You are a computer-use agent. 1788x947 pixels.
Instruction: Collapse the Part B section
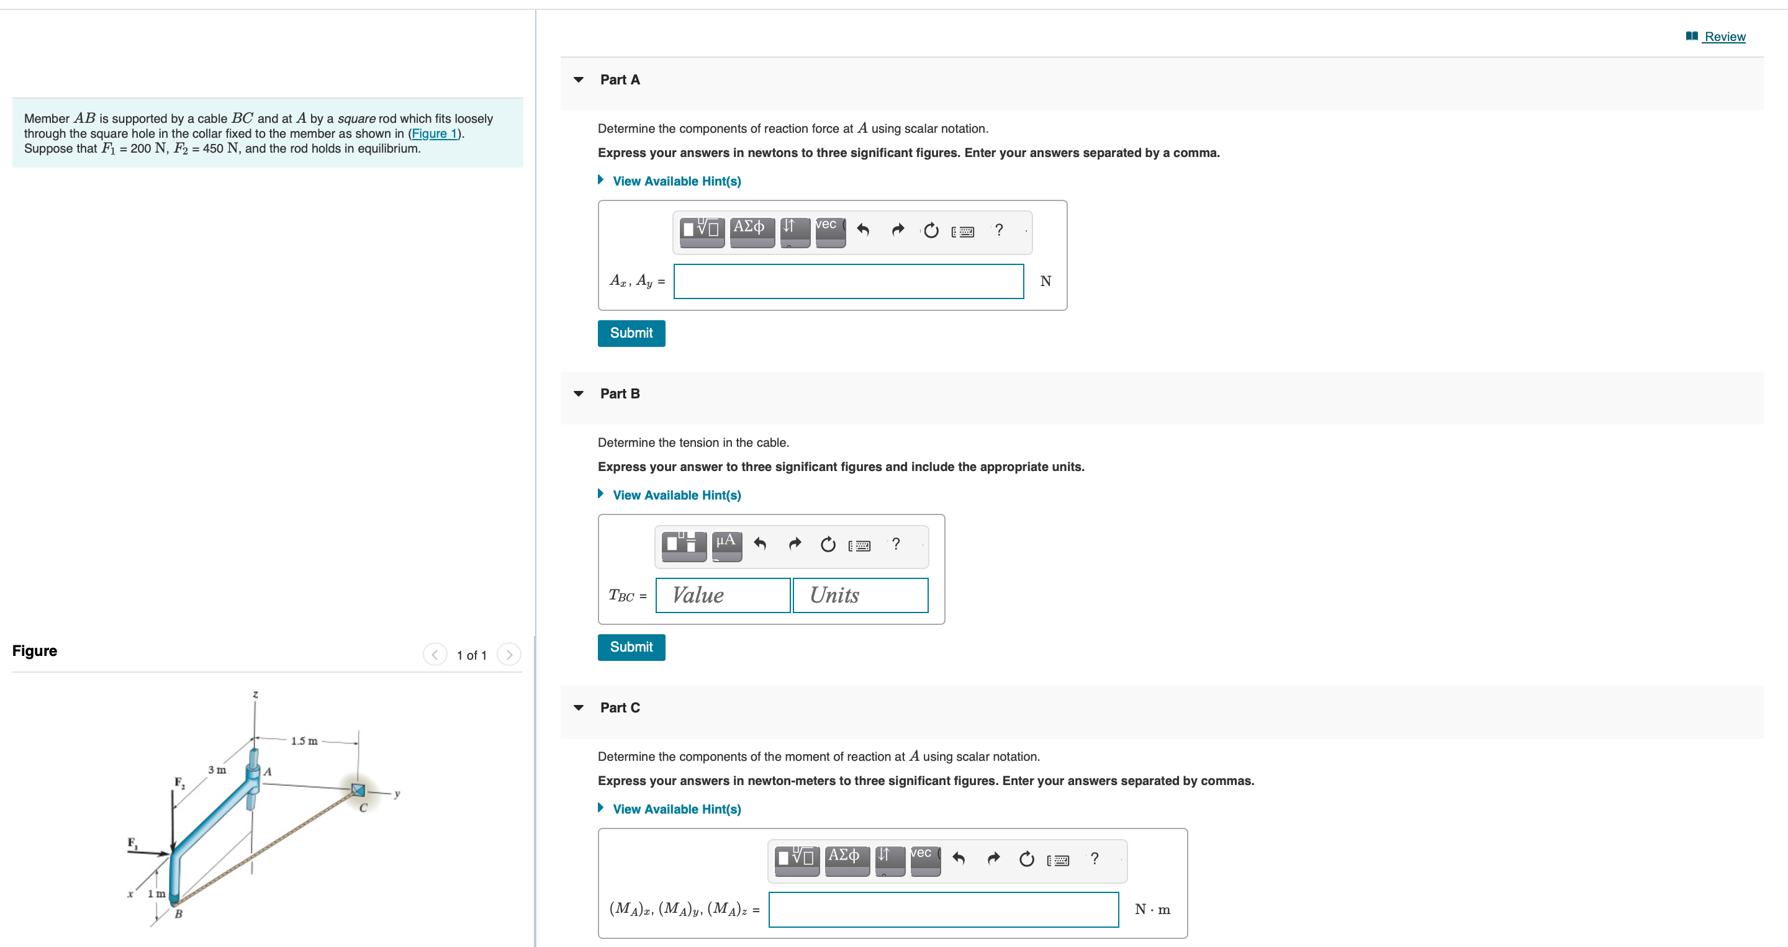coord(578,394)
